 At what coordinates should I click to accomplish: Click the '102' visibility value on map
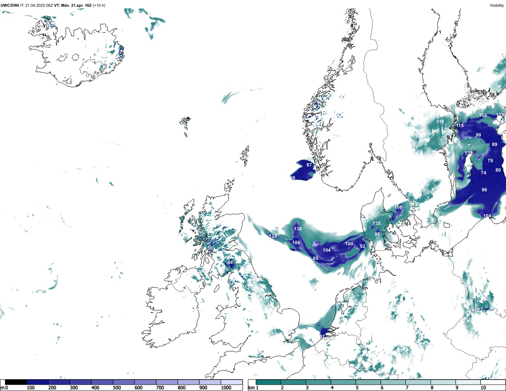pos(483,116)
